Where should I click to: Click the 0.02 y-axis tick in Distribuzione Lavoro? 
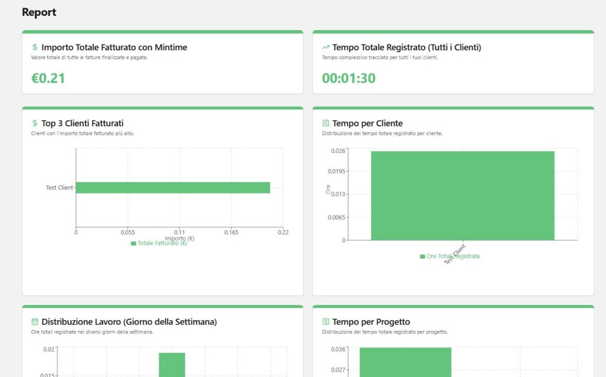click(49, 349)
